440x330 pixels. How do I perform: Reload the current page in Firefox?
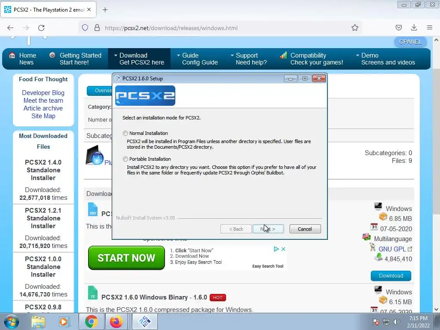point(41,28)
